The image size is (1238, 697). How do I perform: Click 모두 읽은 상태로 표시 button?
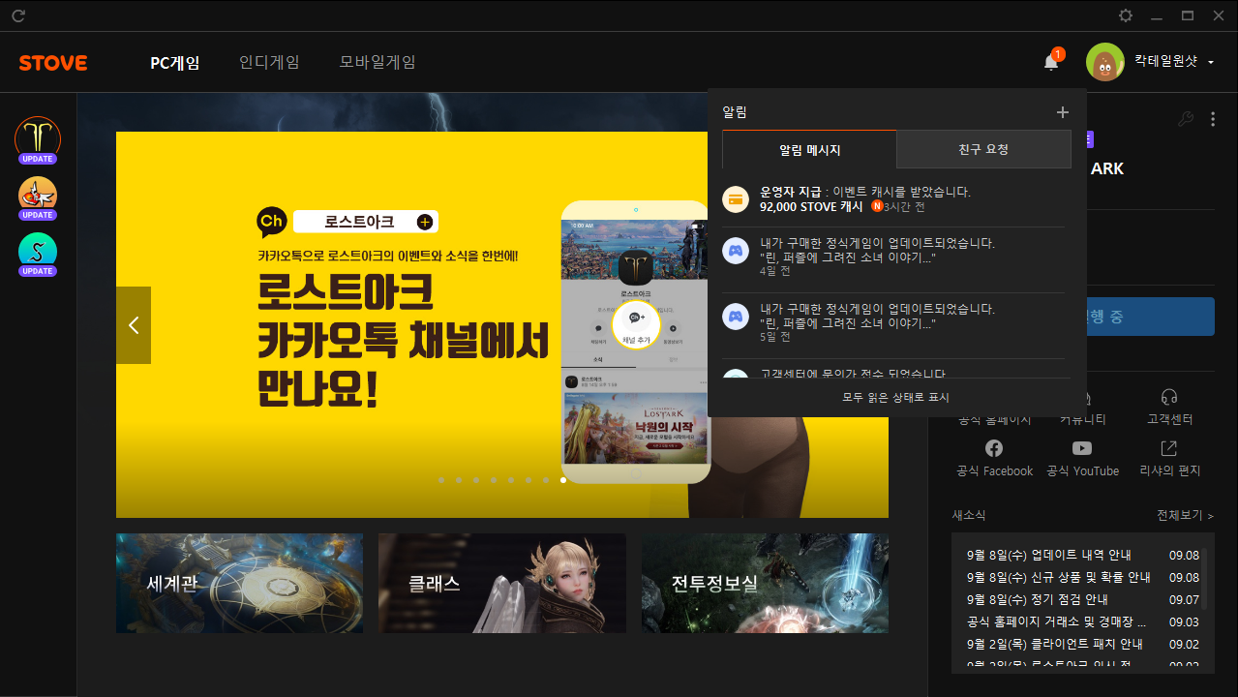(x=895, y=398)
